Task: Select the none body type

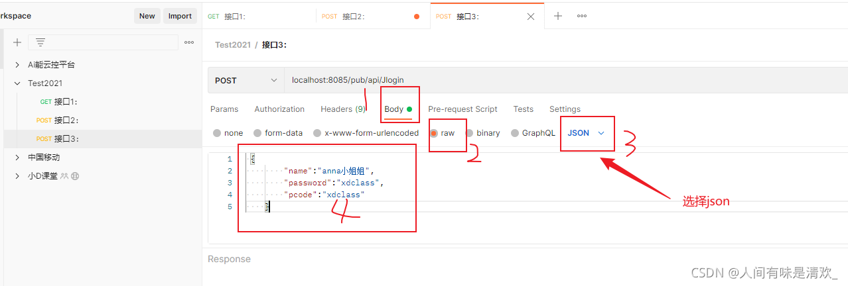Action: [228, 133]
